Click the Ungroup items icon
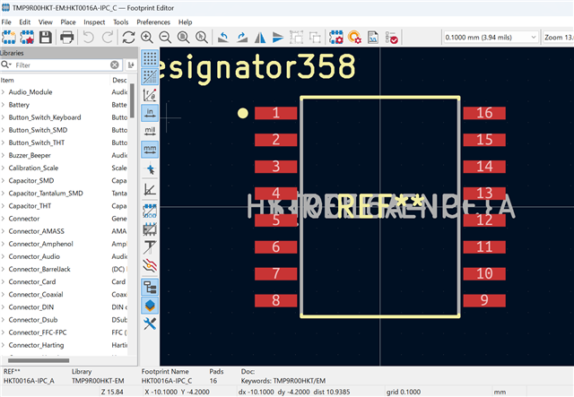 pos(315,38)
